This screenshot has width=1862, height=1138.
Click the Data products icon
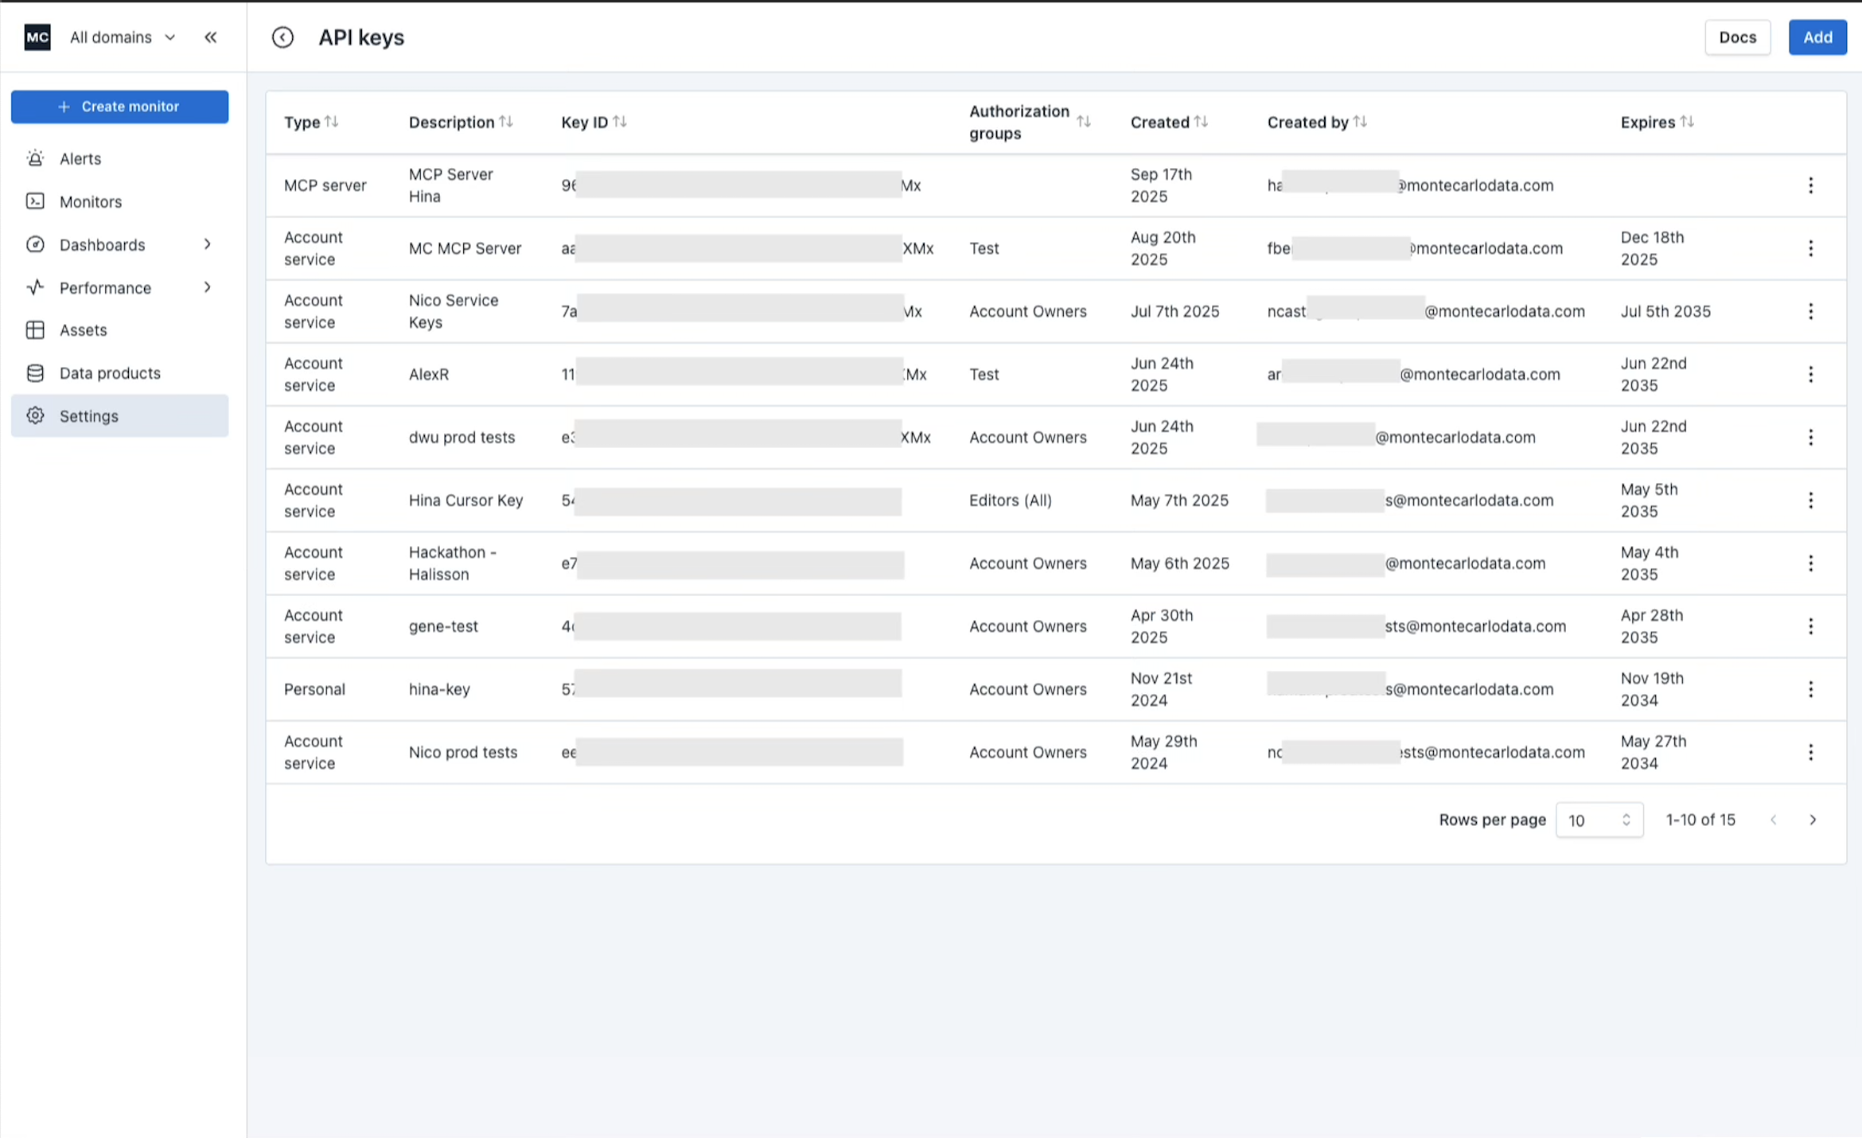35,373
